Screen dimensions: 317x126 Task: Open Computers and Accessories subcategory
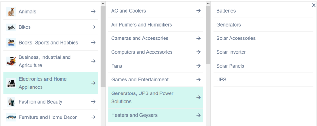[142, 52]
